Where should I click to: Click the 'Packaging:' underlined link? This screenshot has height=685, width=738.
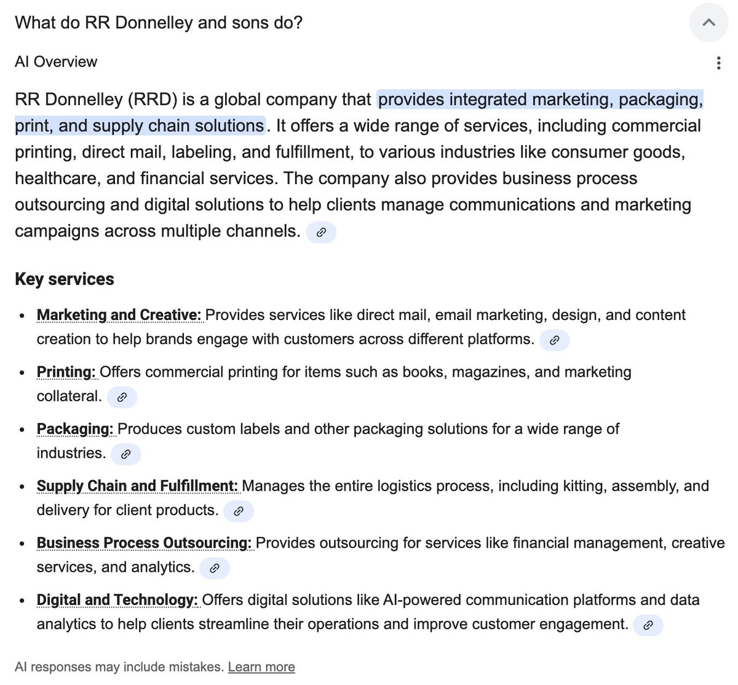pos(75,429)
